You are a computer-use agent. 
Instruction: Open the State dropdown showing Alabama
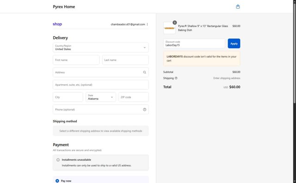(x=101, y=97)
